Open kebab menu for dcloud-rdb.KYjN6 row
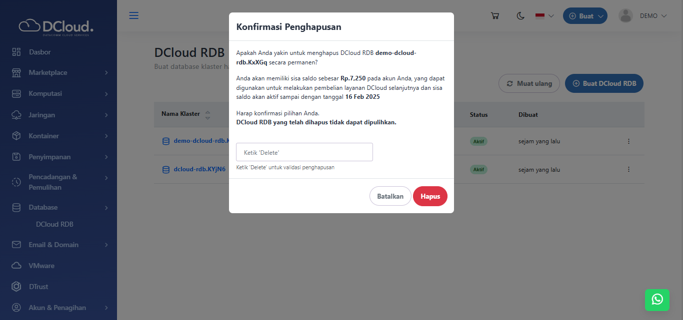Screen dimensions: 683x320 (x=628, y=169)
